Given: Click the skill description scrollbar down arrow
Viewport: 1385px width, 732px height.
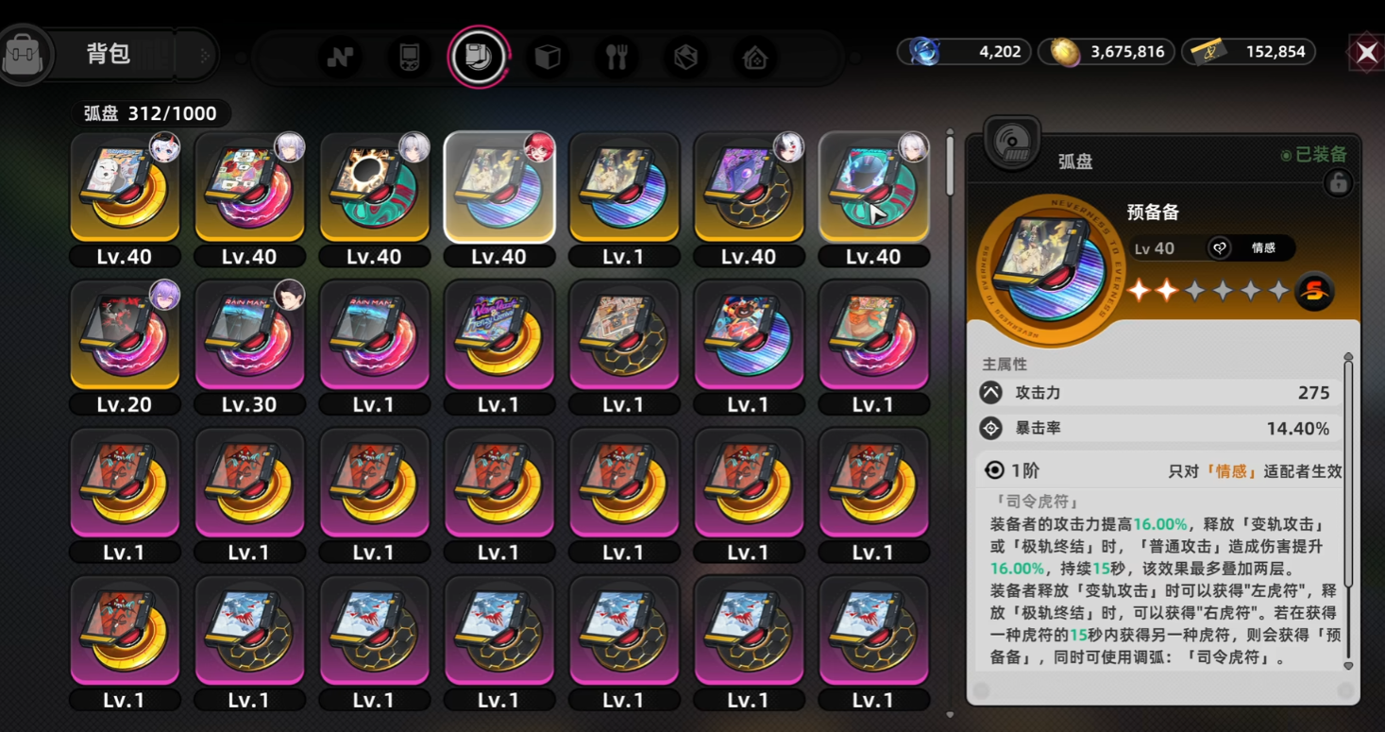Looking at the screenshot, I should point(1348,666).
